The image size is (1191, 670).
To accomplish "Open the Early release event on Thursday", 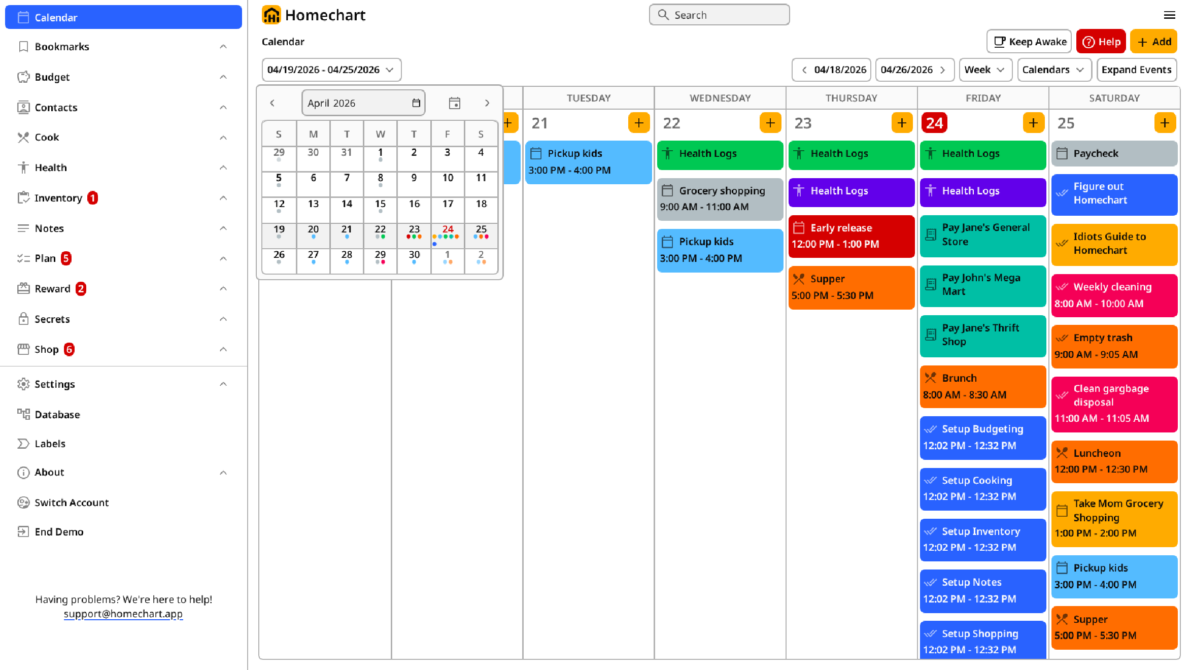I will (x=851, y=236).
